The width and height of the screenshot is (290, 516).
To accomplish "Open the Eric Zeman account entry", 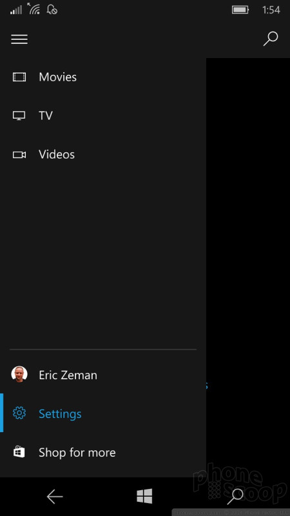I will [103, 375].
